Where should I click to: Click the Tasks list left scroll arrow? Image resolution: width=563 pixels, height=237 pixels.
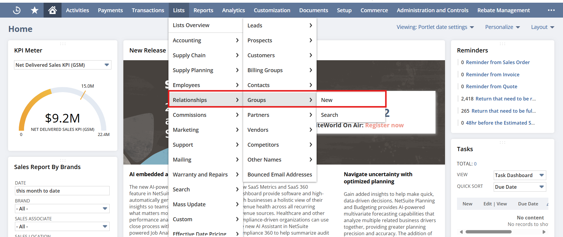point(461,232)
